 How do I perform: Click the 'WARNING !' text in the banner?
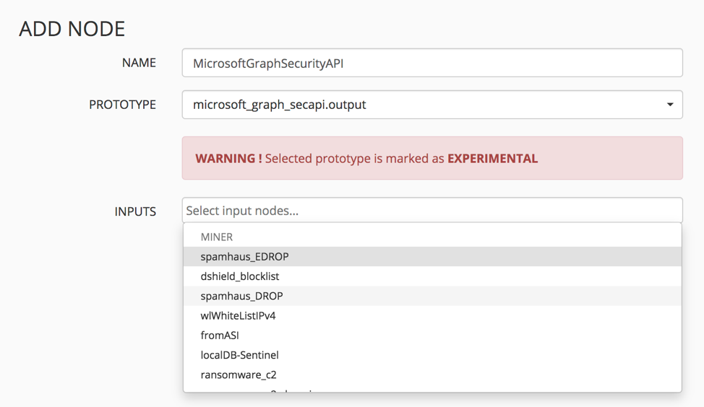pos(228,159)
